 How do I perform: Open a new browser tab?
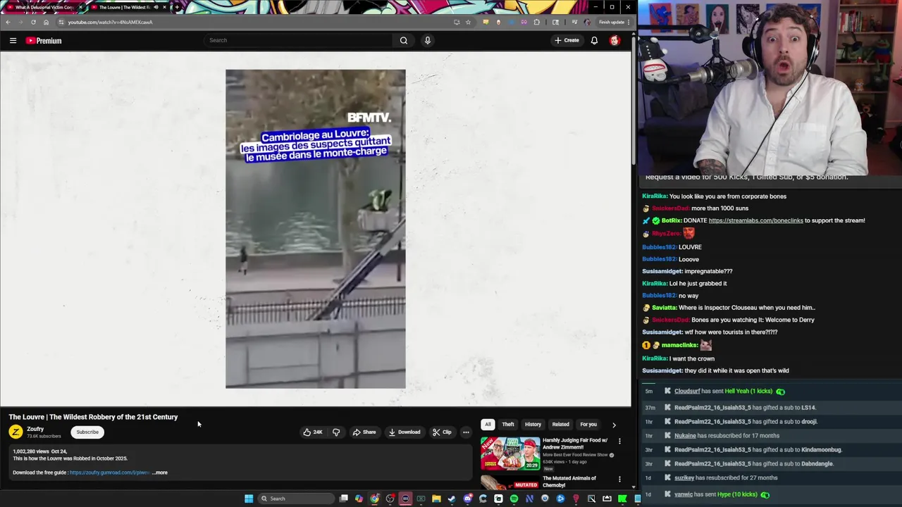176,7
